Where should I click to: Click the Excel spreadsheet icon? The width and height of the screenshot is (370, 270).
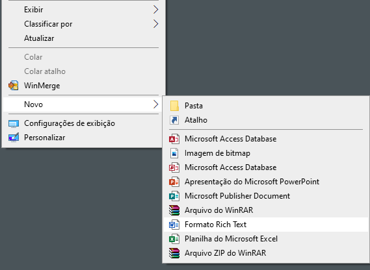(x=174, y=239)
